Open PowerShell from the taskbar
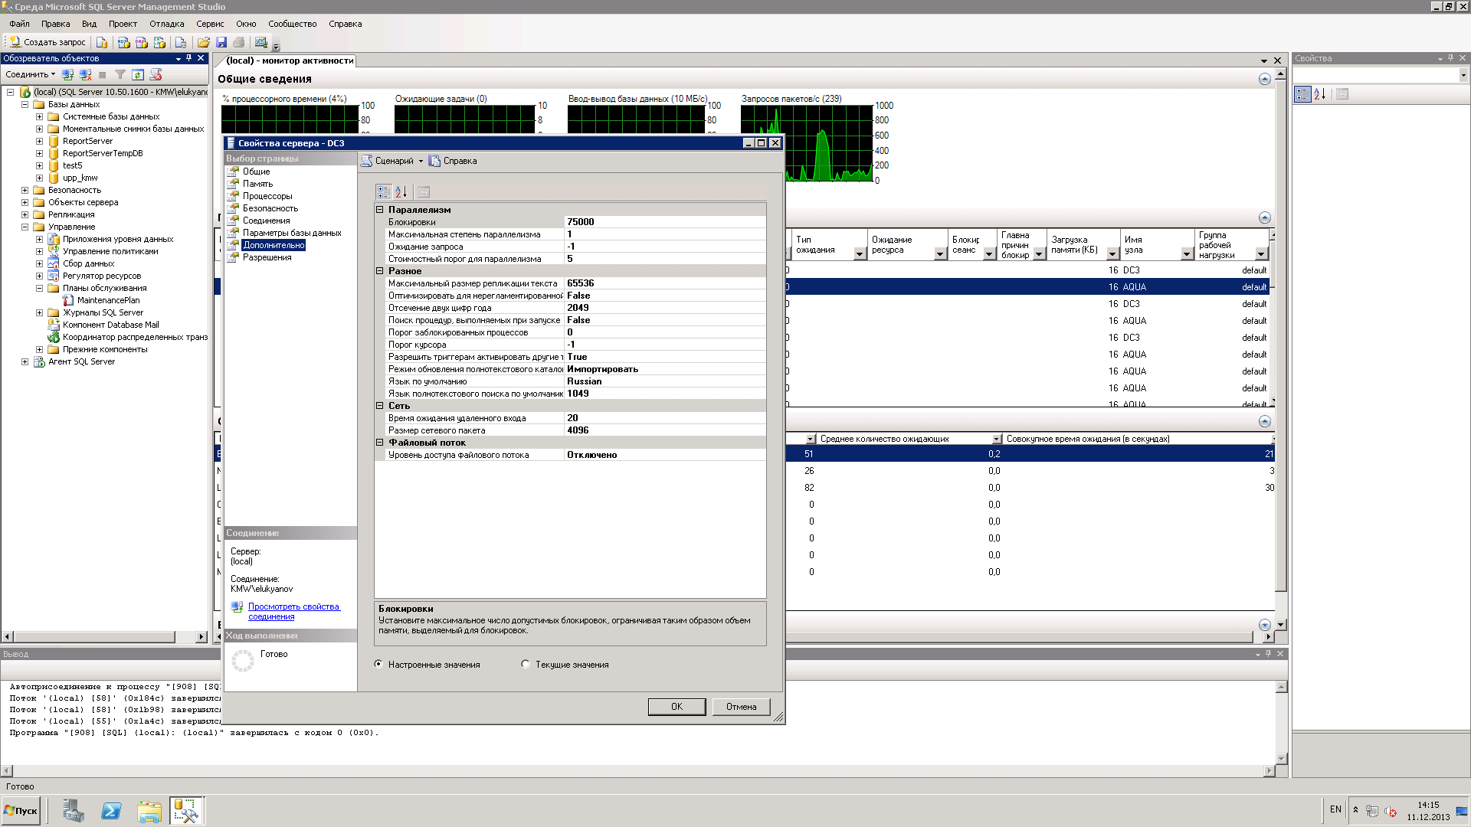Image resolution: width=1471 pixels, height=827 pixels. click(111, 811)
